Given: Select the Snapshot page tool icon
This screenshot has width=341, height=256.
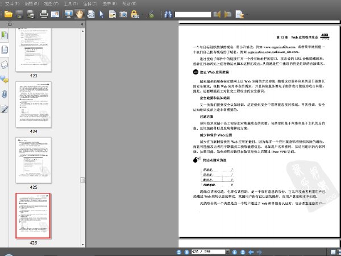Looking at the screenshot, I should pyautogui.click(x=91, y=14).
